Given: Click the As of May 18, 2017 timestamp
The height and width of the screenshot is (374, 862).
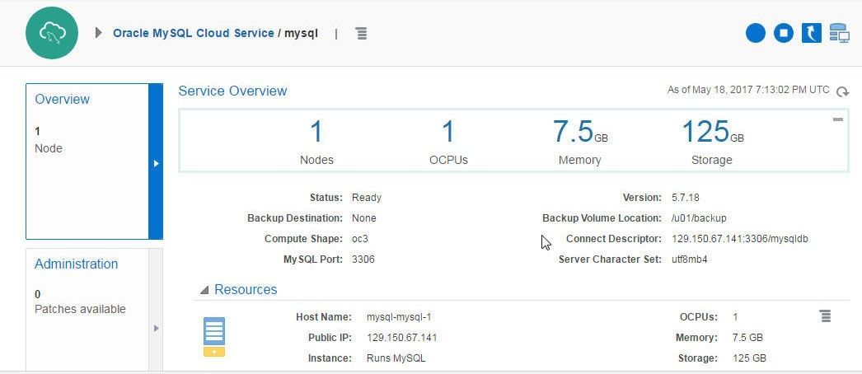Looking at the screenshot, I should point(748,90).
